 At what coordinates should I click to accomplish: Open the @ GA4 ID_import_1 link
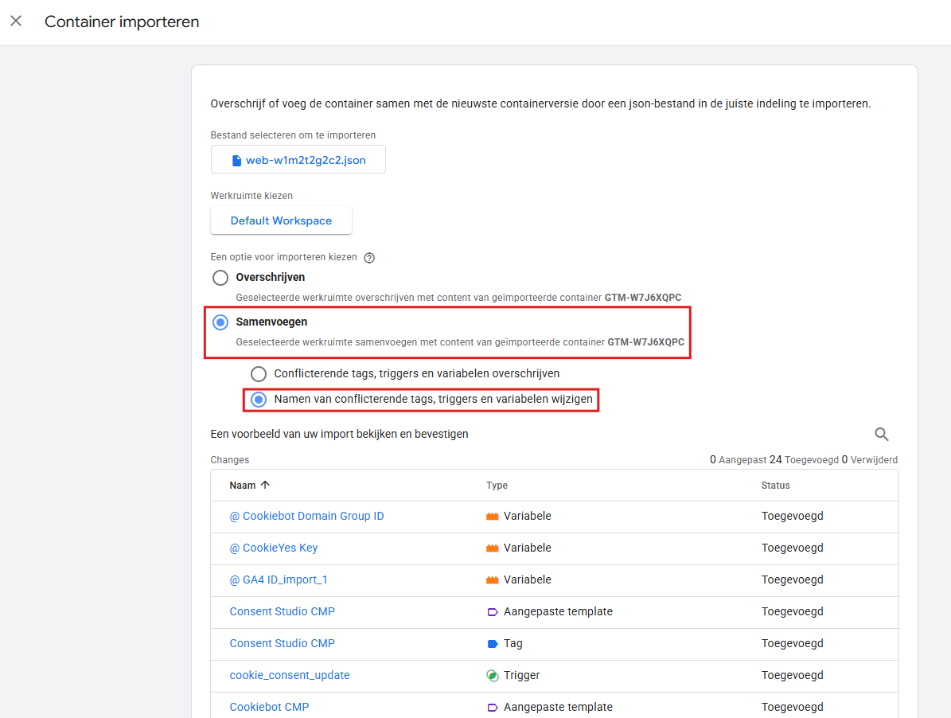click(x=279, y=579)
